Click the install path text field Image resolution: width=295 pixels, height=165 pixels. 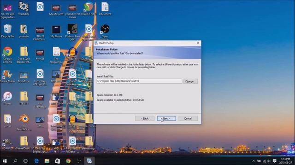pyautogui.click(x=139, y=81)
